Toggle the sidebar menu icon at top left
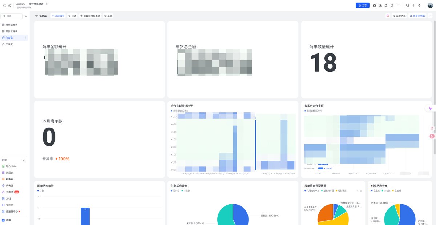Image resolution: width=436 pixels, height=225 pixels. point(4,5)
